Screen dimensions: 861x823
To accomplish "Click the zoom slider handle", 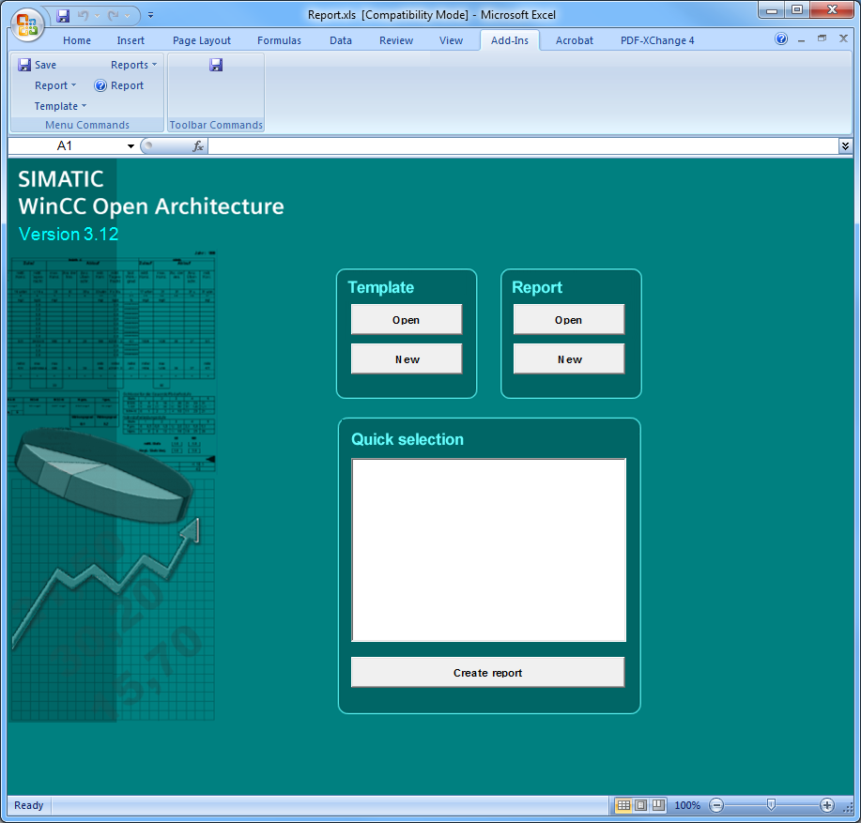I will coord(771,805).
